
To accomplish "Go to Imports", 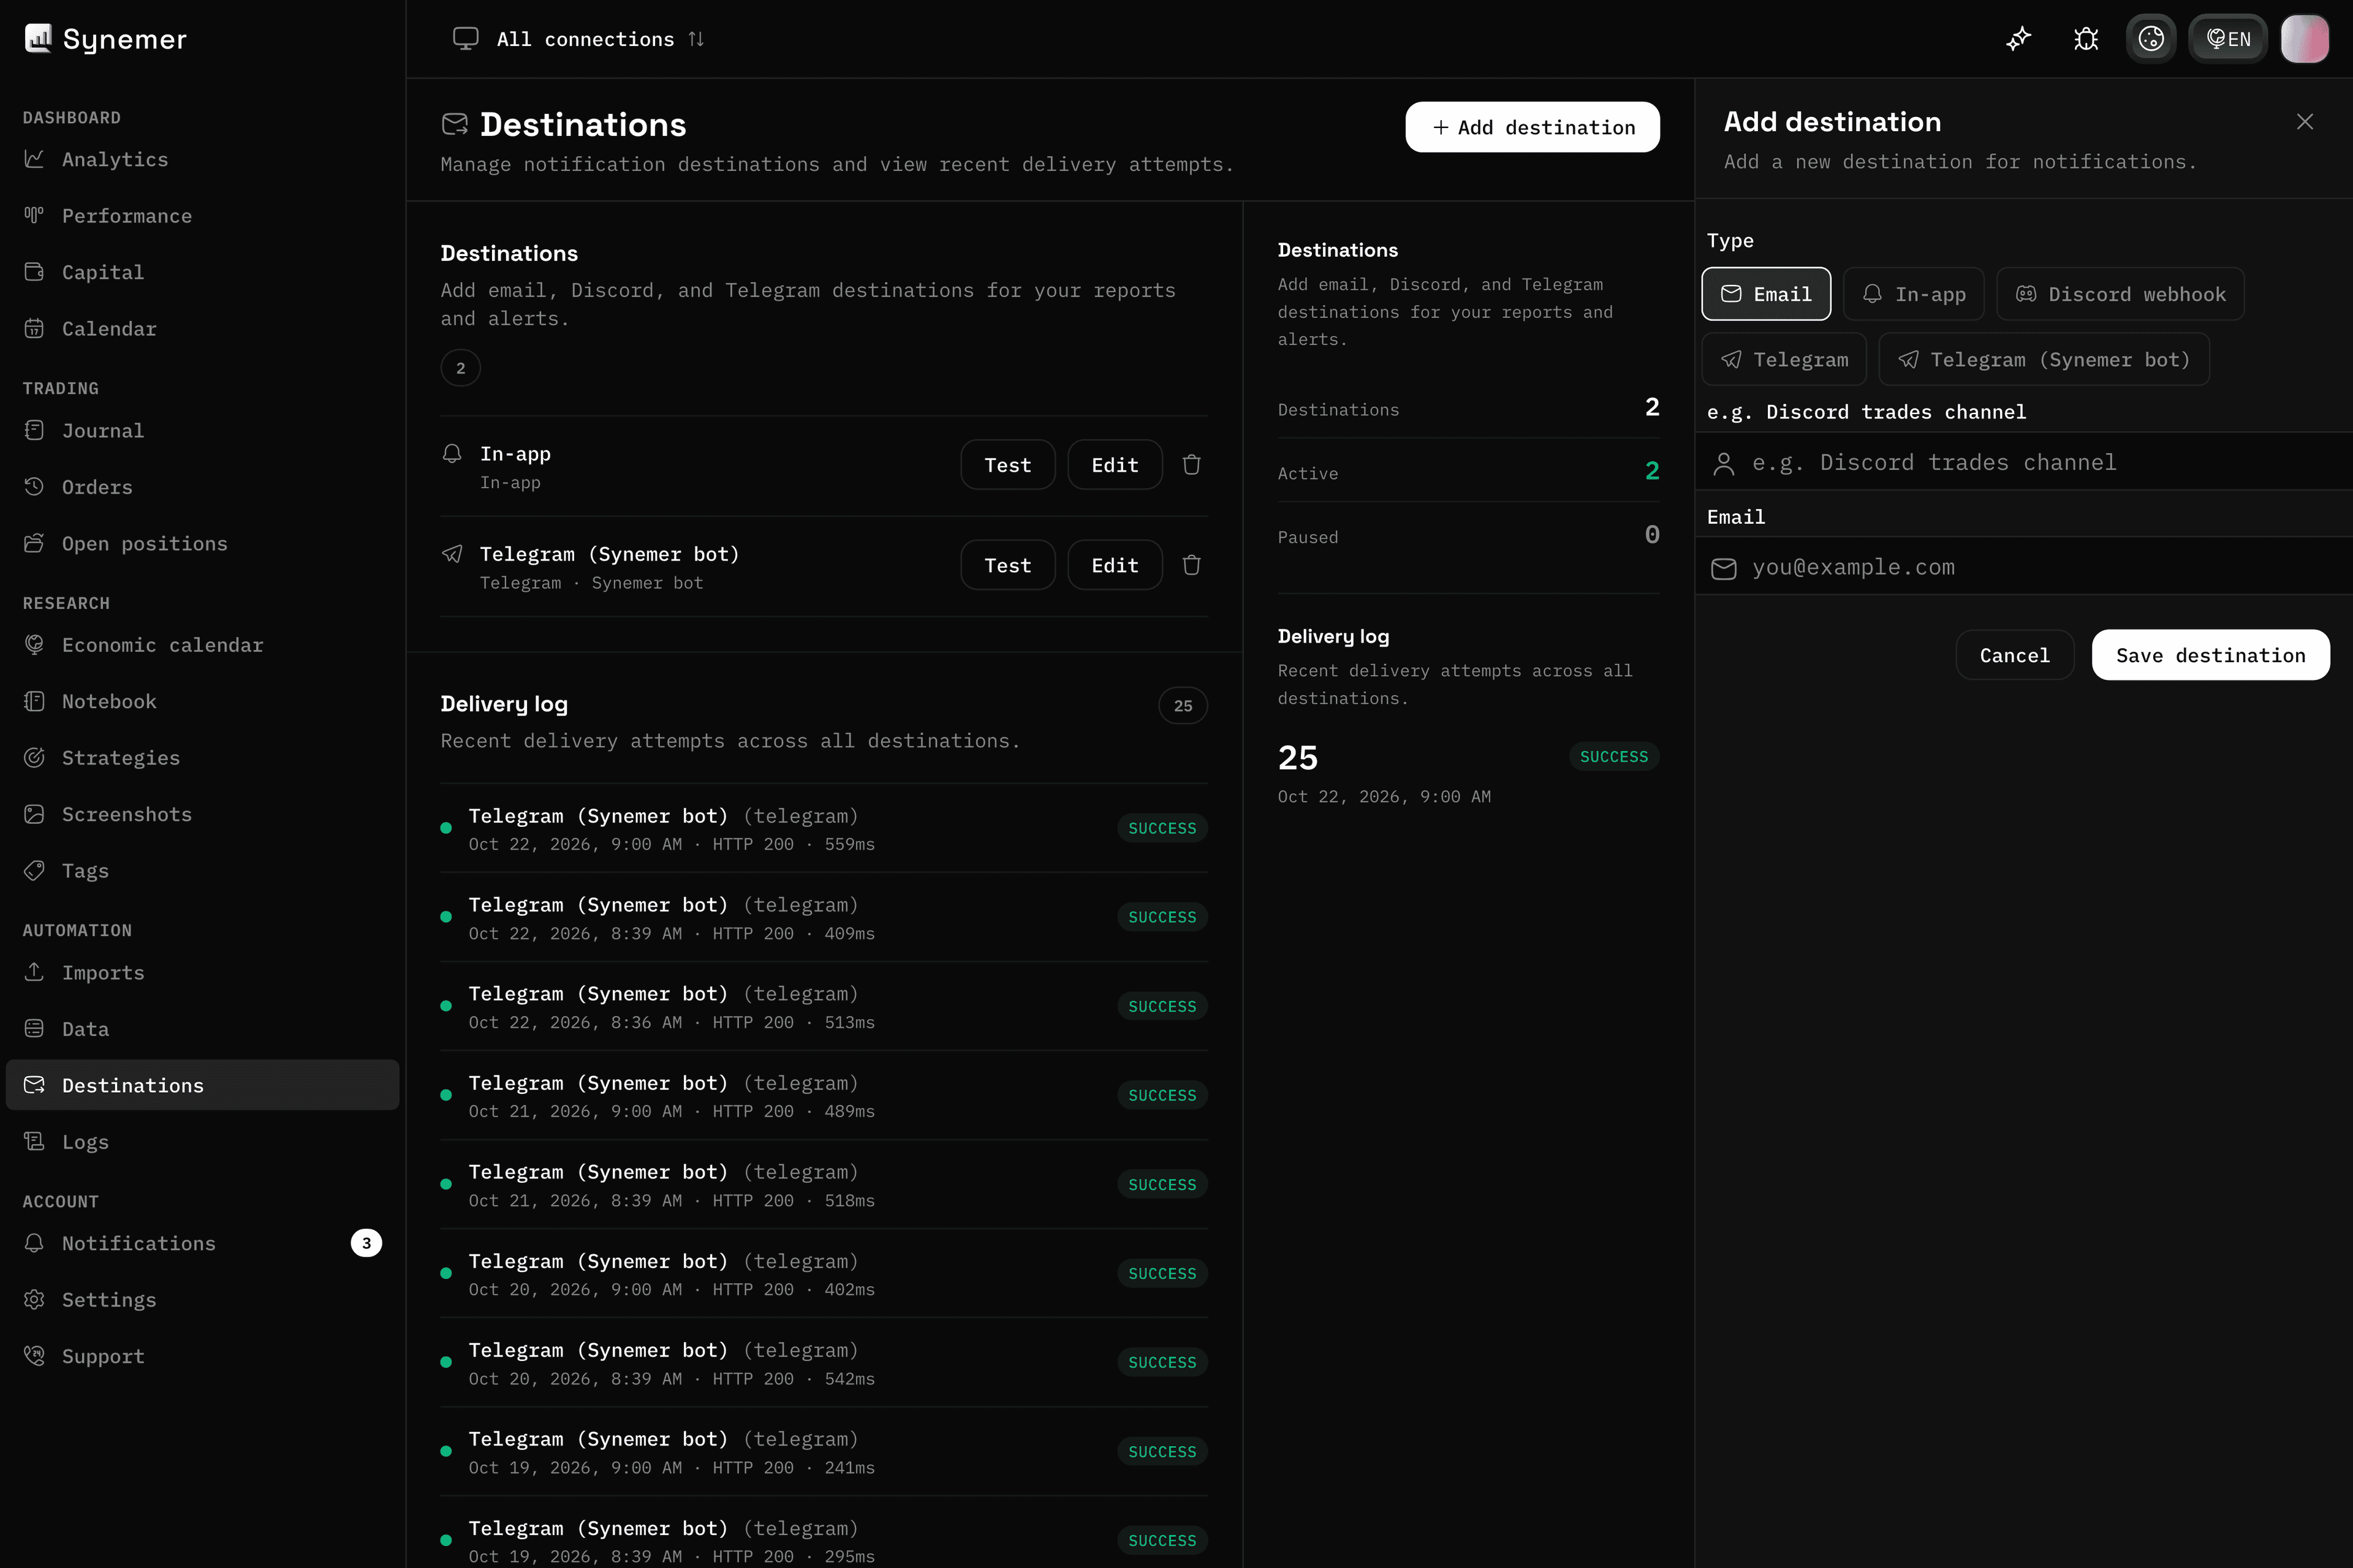I will pos(202,973).
